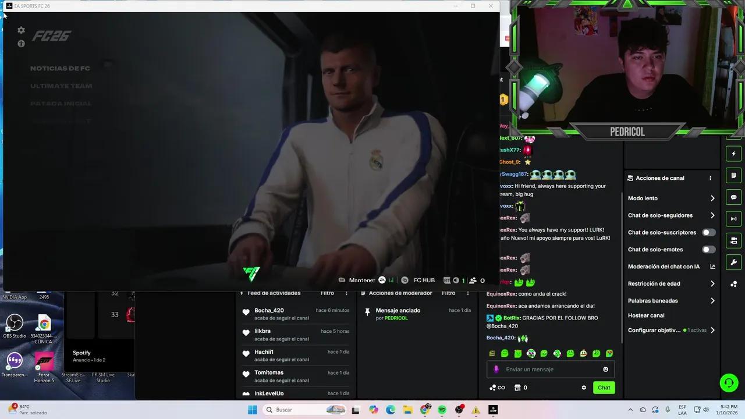Open the Filtro dropdown in Feed de actividades
The image size is (745, 419).
click(x=327, y=293)
